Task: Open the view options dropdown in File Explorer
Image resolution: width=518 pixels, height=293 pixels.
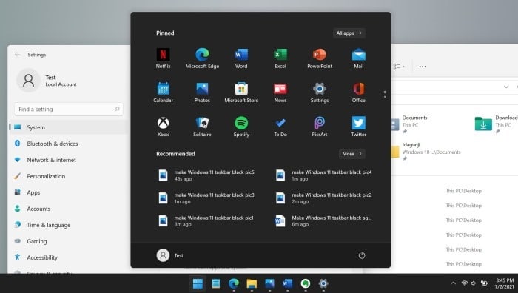Action: point(399,67)
